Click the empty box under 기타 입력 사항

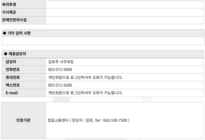102,41
